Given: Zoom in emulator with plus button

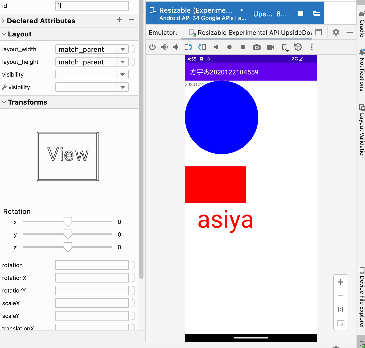Looking at the screenshot, I should (341, 282).
